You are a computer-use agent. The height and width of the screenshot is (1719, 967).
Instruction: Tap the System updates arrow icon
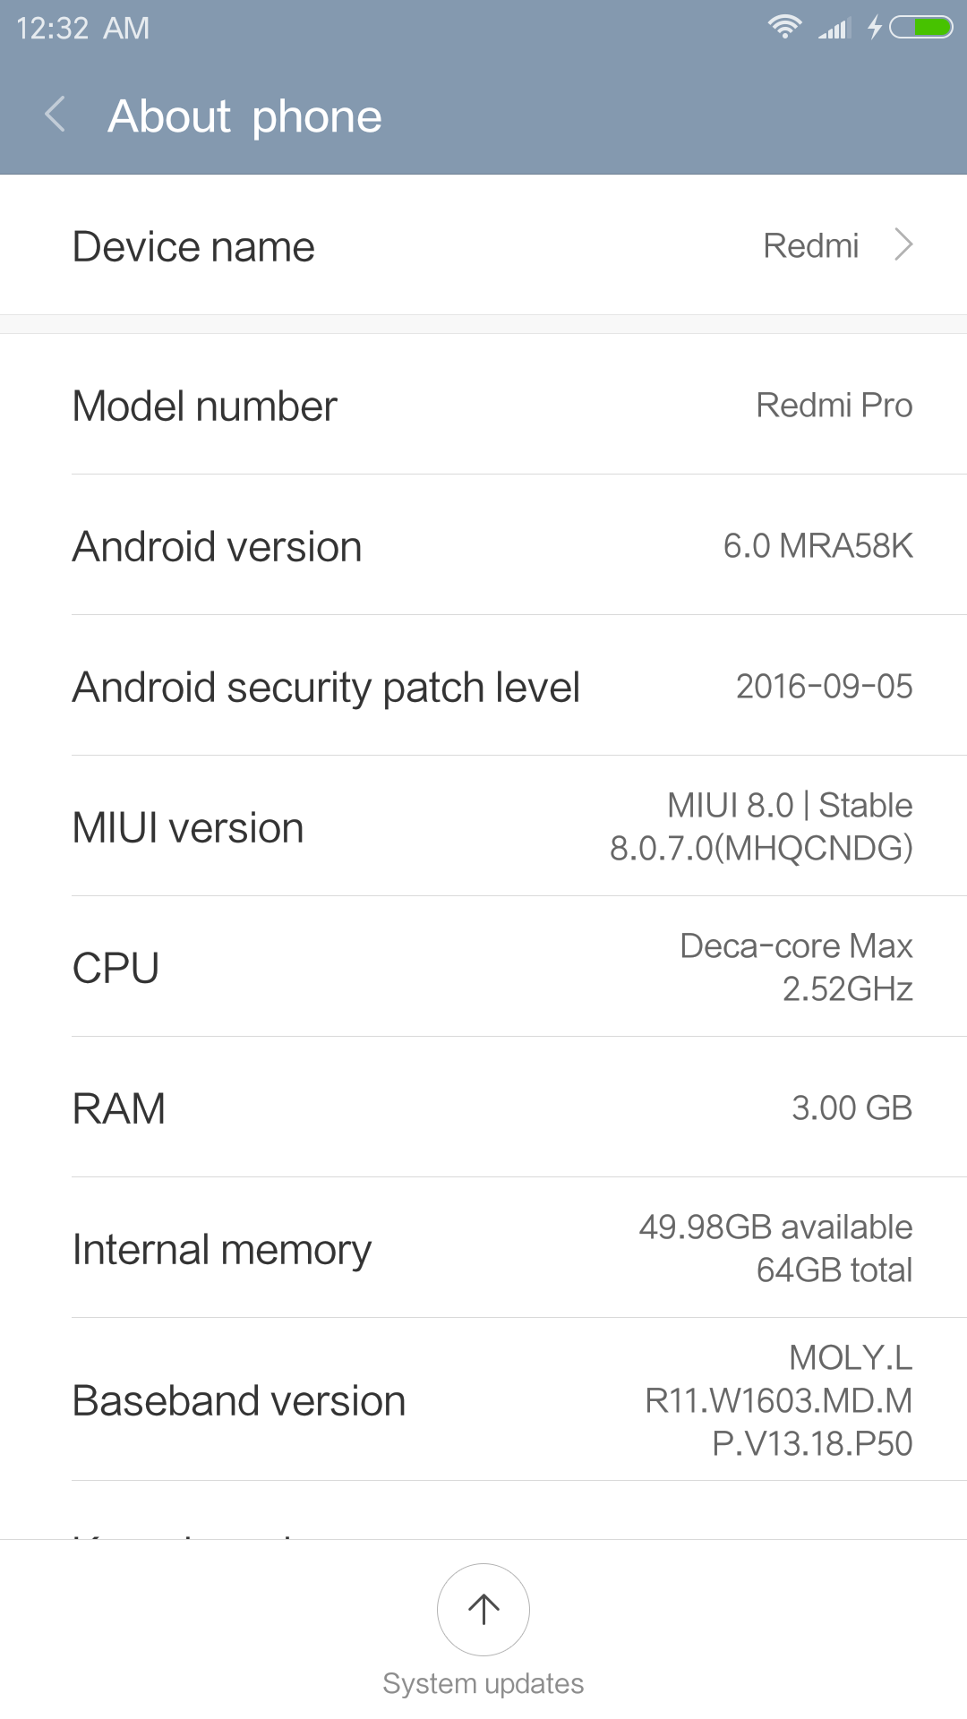483,1609
